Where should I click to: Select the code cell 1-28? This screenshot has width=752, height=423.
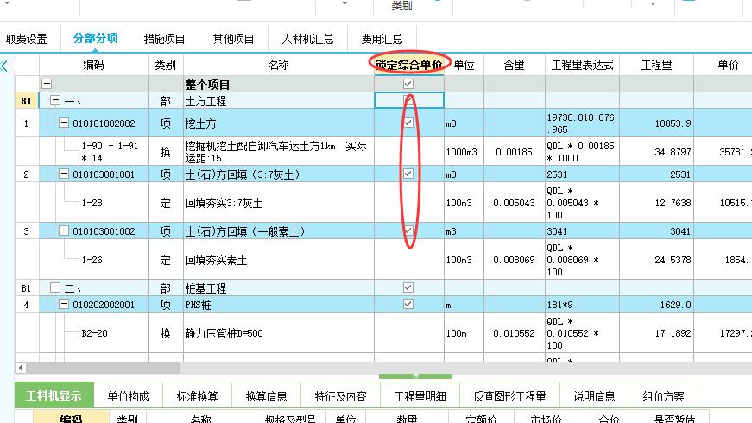pyautogui.click(x=92, y=203)
